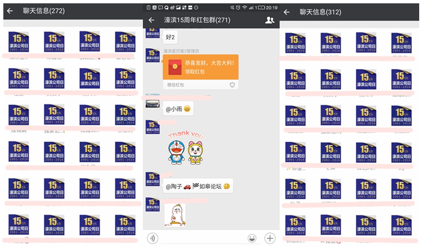Open the sitting chicken sticker
This screenshot has height=250, width=423.
pos(175,215)
